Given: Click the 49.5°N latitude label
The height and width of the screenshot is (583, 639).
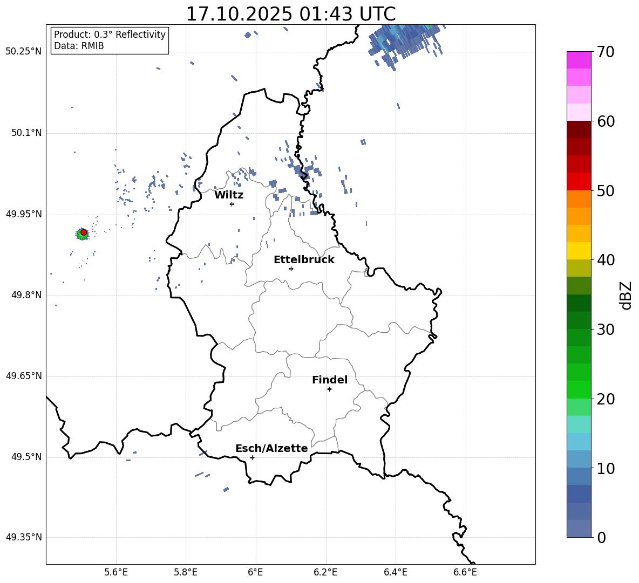Looking at the screenshot, I should 26,457.
